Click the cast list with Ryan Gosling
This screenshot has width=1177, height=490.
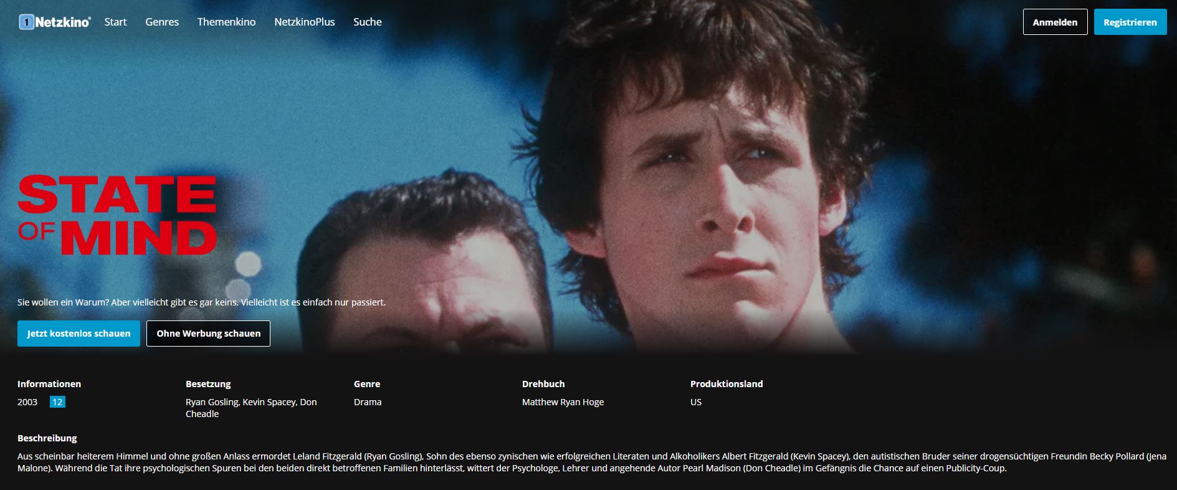point(251,408)
